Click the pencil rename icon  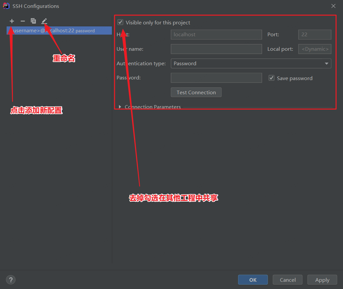[x=44, y=21]
